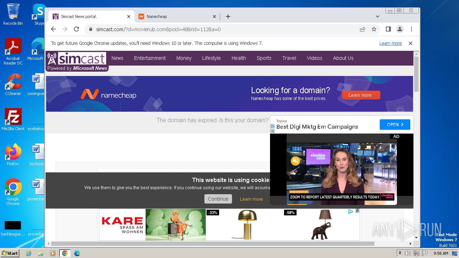Click the site lock icon in address bar
Image resolution: width=459 pixels, height=258 pixels.
(91, 29)
